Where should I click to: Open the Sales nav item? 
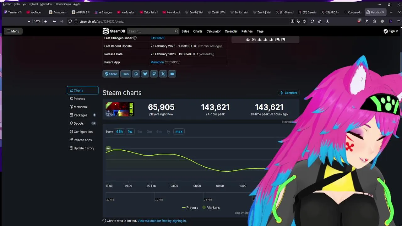click(185, 31)
